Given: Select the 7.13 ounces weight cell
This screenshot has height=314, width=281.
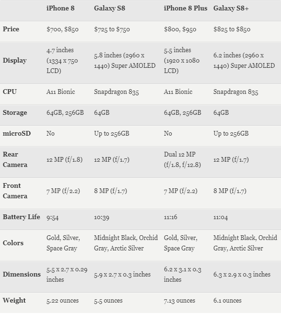Looking at the screenshot, I should click(179, 301).
